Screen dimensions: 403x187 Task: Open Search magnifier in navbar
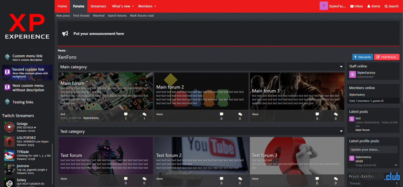pos(386,6)
